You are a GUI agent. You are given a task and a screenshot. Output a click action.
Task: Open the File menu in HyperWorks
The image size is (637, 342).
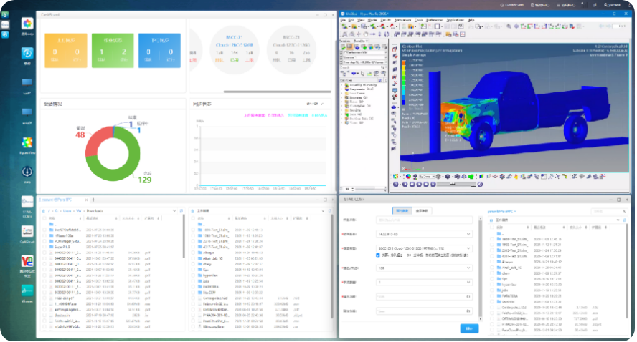(344, 20)
